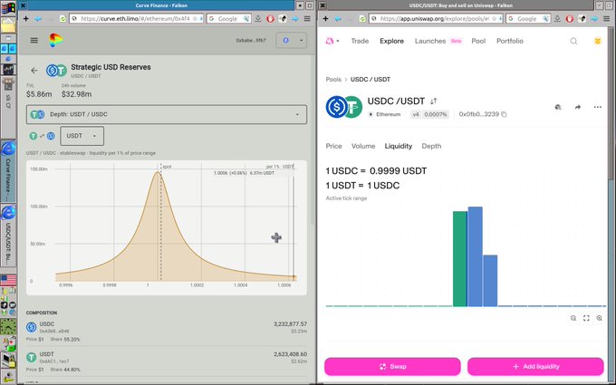Click the USDC 0xA0b8 contract address
This screenshot has height=385, width=616.
tap(54, 332)
